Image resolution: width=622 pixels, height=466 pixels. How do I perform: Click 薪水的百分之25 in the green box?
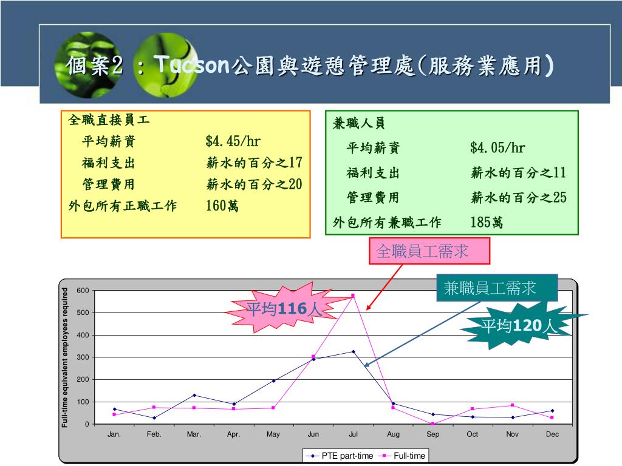(x=519, y=197)
